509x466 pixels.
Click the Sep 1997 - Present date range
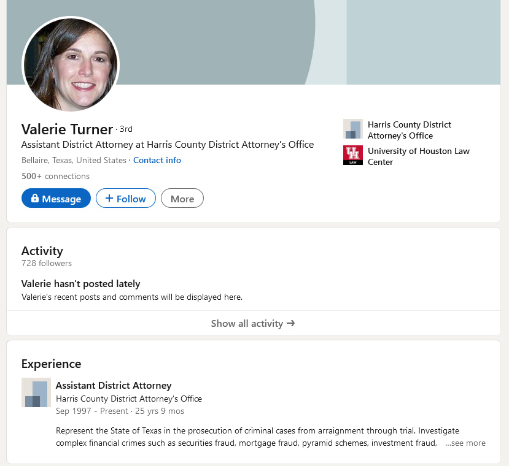click(x=92, y=411)
